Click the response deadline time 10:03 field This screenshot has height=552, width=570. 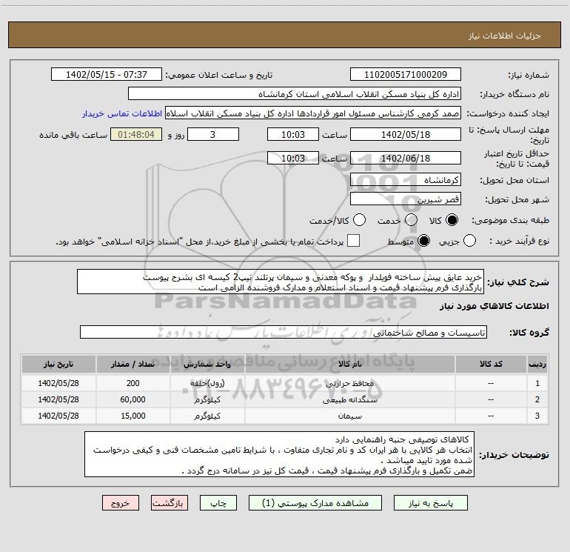click(293, 134)
